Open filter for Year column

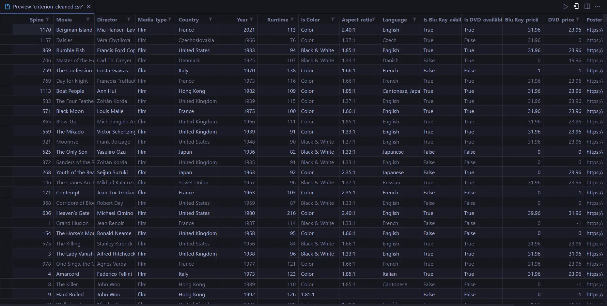(251, 20)
